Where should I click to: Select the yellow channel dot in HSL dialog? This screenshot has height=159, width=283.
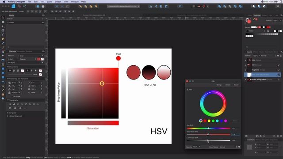(x=209, y=121)
